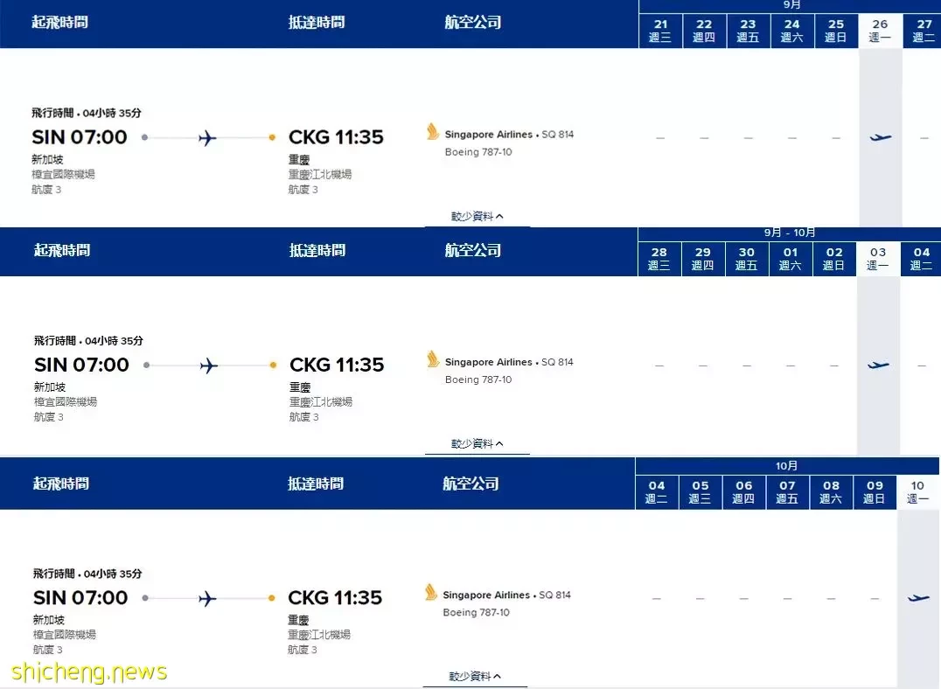The width and height of the screenshot is (941, 689).
Task: Choose the 21 週三 date column
Action: coord(660,31)
